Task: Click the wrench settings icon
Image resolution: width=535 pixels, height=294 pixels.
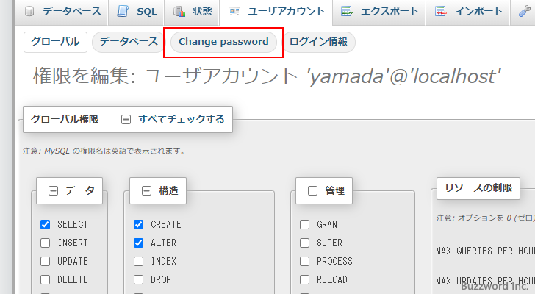Action: (x=524, y=11)
